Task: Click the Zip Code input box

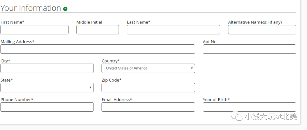Action: pos(148,87)
